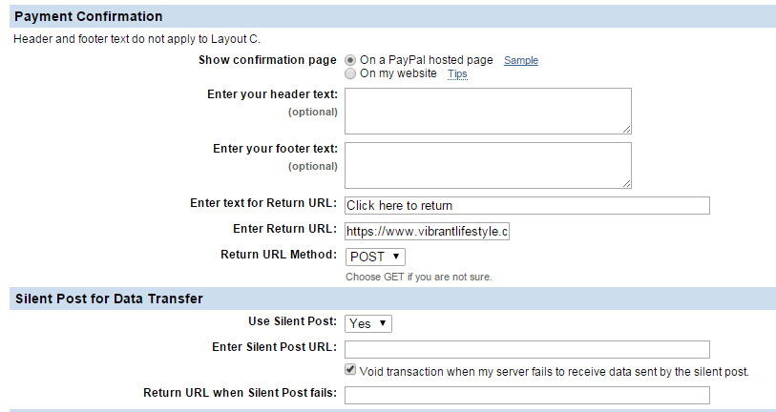Click the Enter Return URL field

point(427,231)
